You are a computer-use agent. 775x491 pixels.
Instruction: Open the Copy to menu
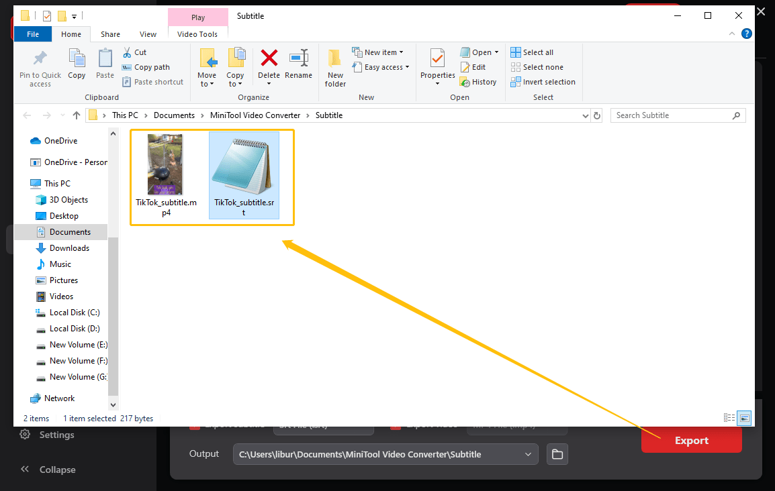[x=235, y=68]
